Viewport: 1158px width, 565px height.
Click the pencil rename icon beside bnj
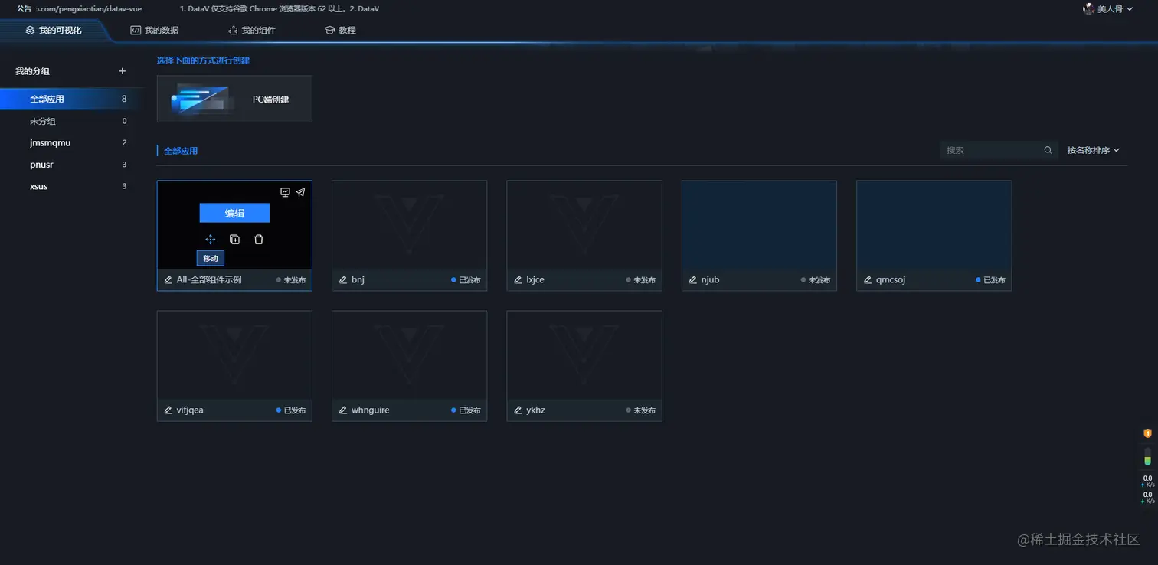[343, 280]
